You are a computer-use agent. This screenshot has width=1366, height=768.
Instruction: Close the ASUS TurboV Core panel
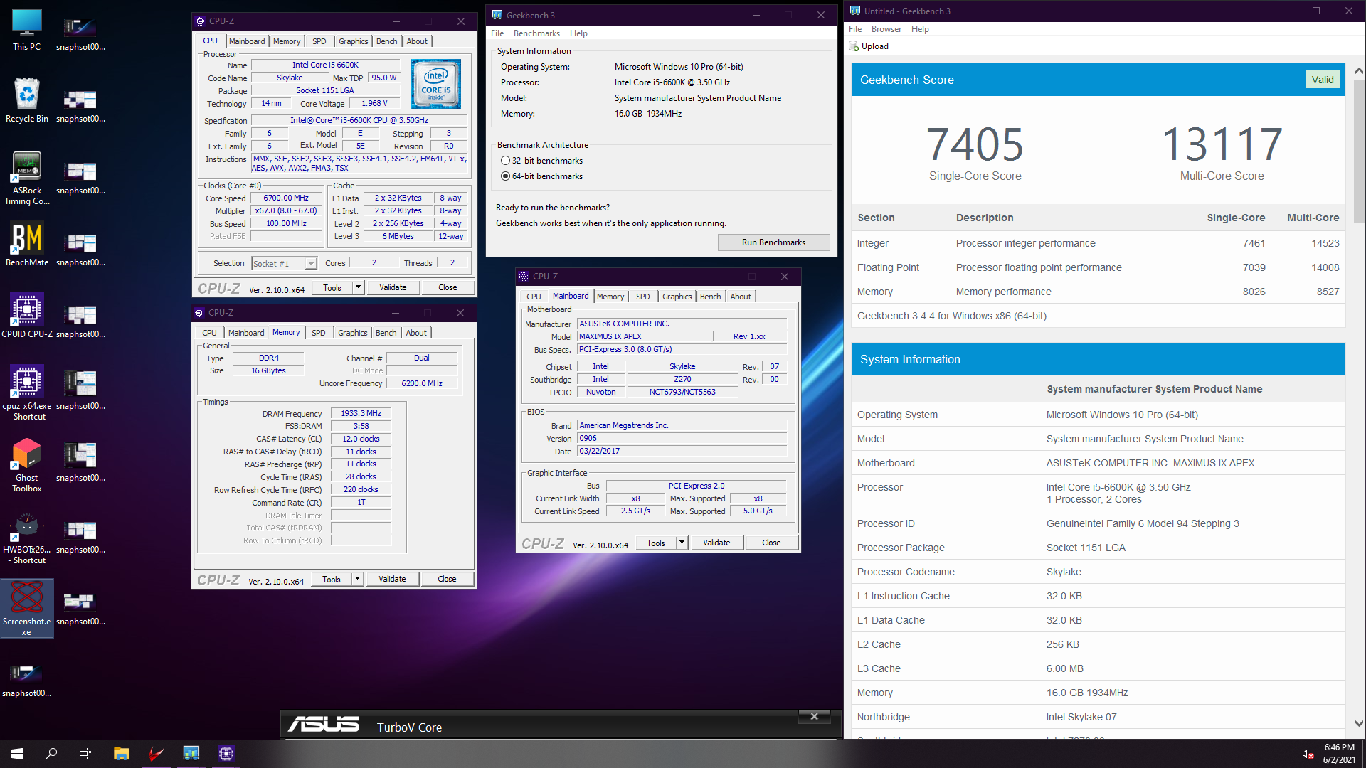(x=815, y=716)
